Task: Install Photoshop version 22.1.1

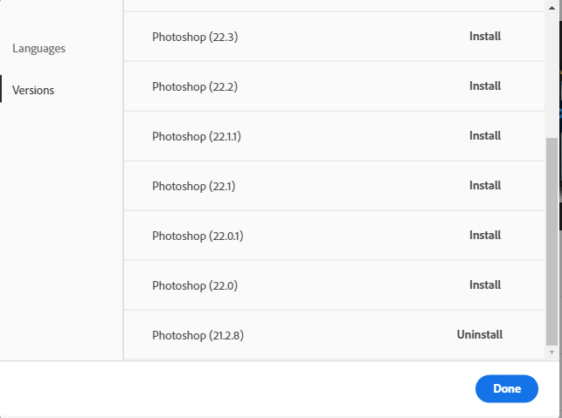Action: pos(484,136)
